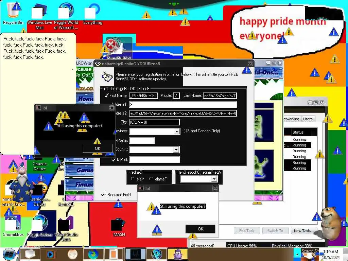Close the BonziBUDDY registration dialog
The width and height of the screenshot is (348, 261).
(250, 64)
